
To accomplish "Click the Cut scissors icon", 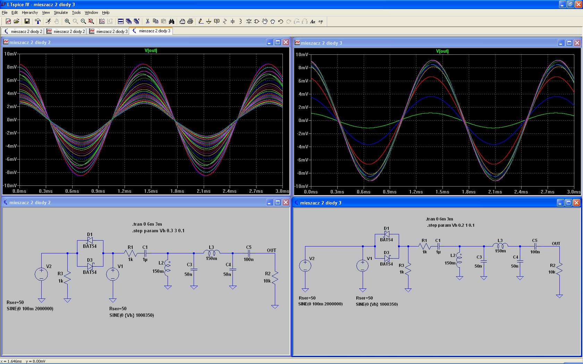I will pos(147,21).
